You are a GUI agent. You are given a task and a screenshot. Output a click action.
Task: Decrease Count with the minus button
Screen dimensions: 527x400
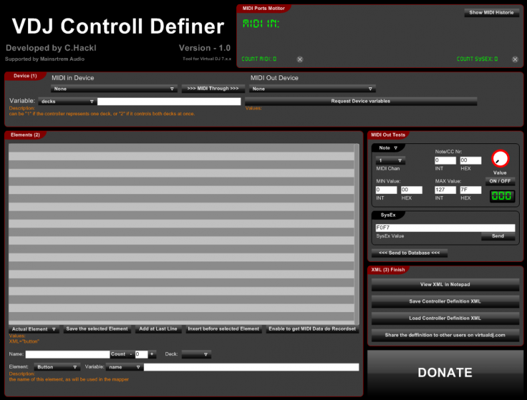(x=131, y=354)
